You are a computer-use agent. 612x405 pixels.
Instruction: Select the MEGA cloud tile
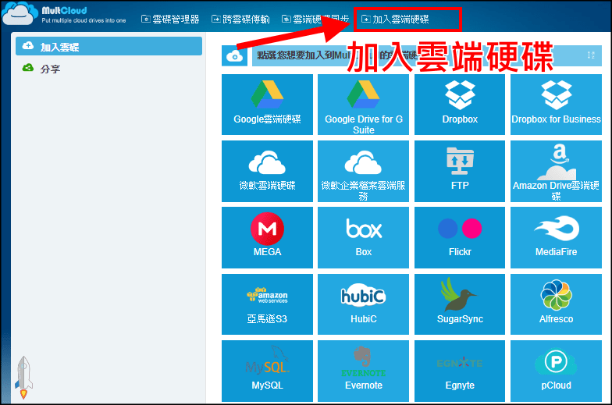pyautogui.click(x=267, y=237)
